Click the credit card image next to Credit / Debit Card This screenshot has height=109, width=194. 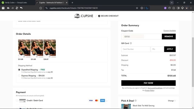22,101
